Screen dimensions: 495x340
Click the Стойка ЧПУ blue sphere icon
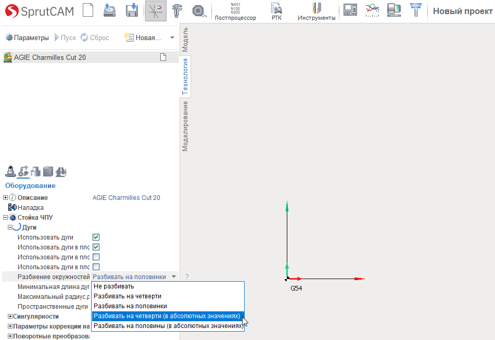point(12,218)
